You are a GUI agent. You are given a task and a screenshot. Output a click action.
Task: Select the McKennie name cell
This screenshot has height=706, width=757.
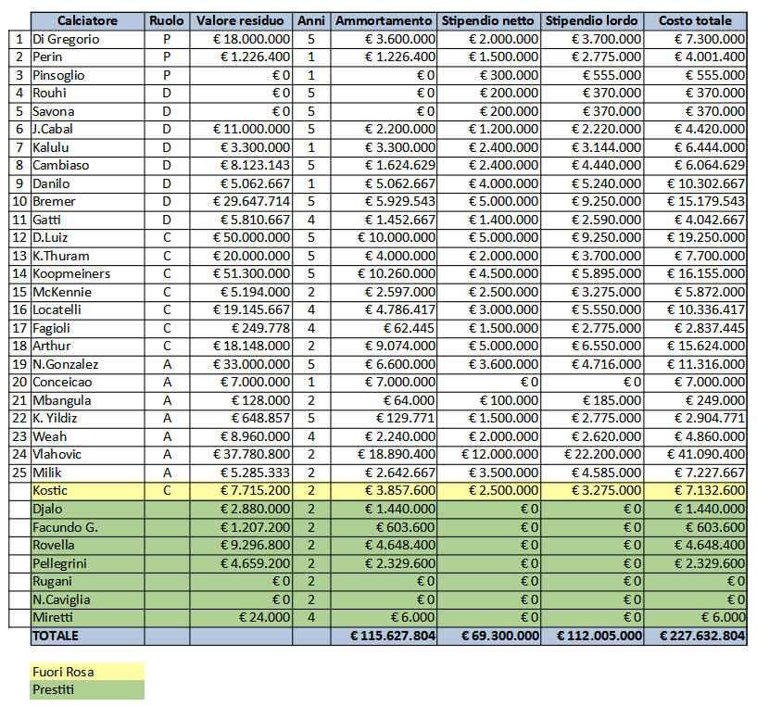click(87, 292)
